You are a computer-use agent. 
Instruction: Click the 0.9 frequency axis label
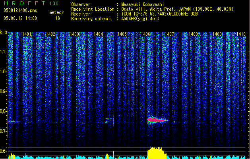coord(4,91)
